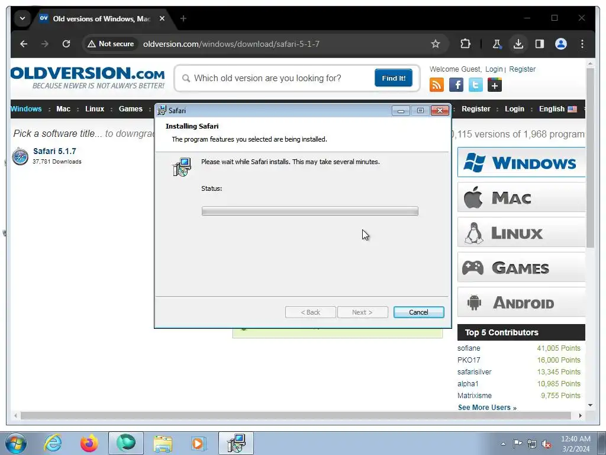
Task: Click the forward navigation arrow
Action: click(45, 44)
